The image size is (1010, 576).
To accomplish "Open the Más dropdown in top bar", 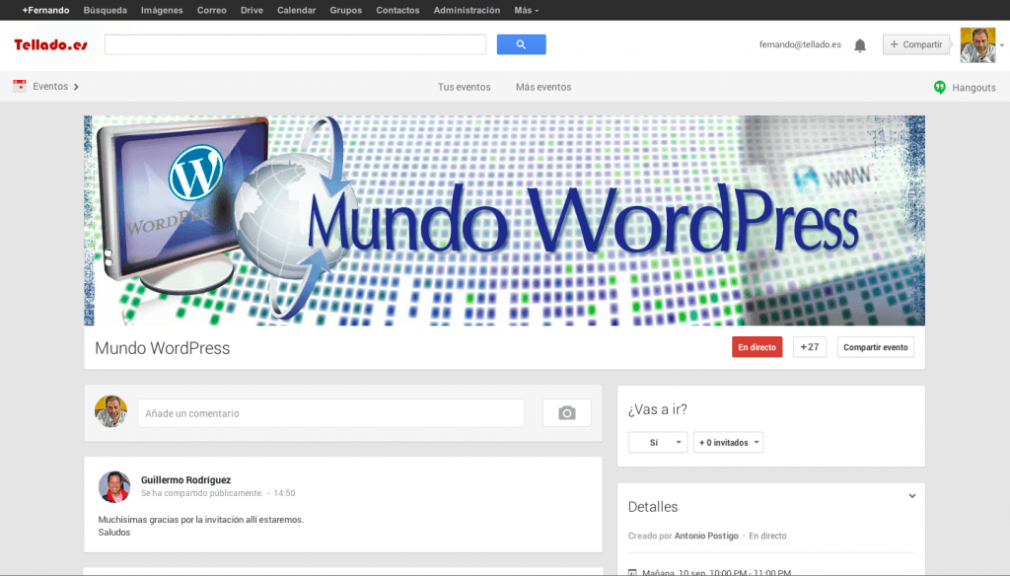I will click(x=527, y=10).
